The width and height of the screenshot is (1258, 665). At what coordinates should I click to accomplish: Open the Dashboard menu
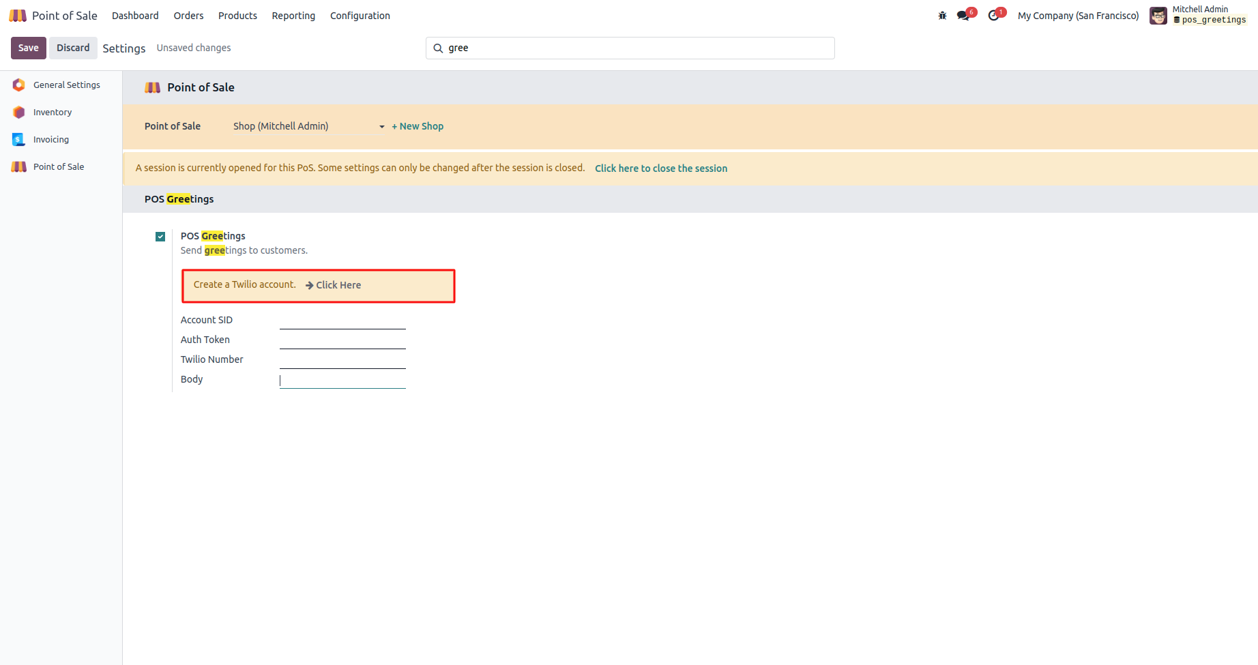135,15
